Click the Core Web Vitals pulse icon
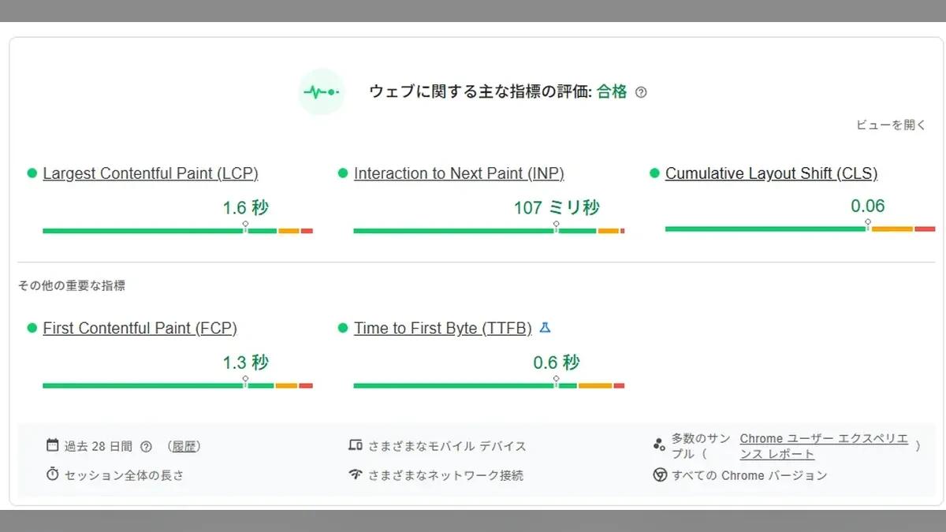The height and width of the screenshot is (532, 946). (x=322, y=92)
